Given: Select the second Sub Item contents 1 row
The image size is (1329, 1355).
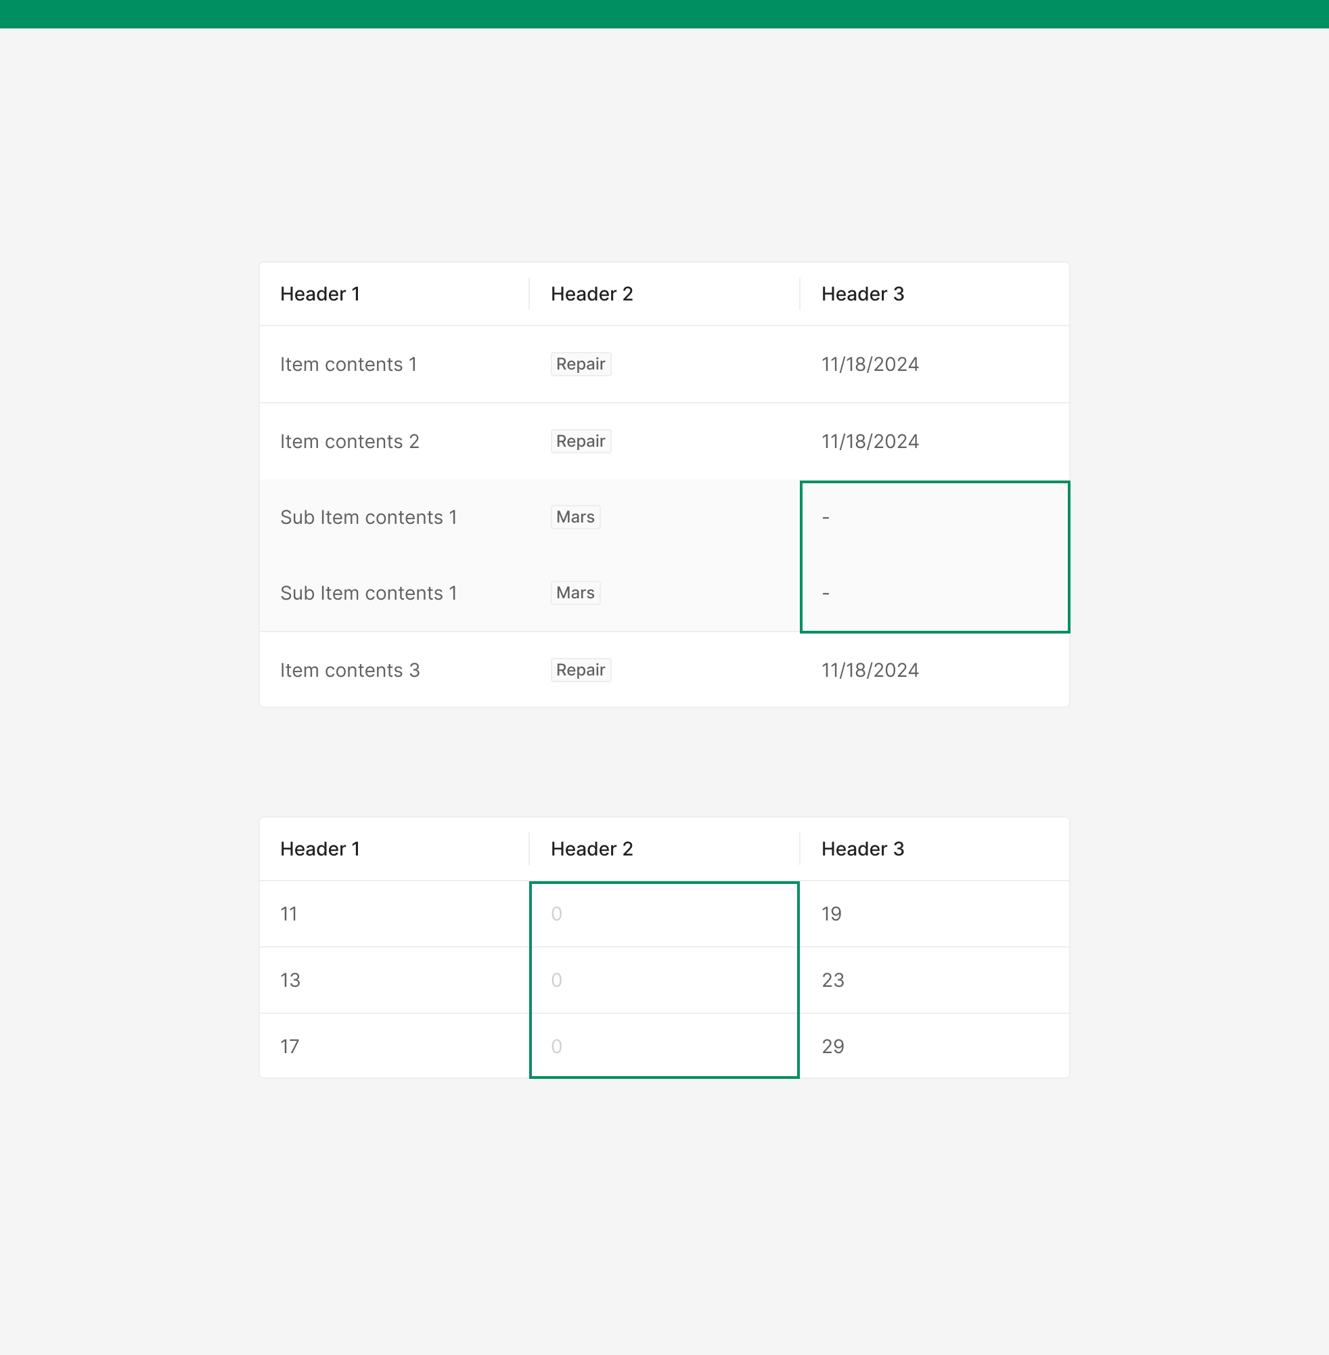Looking at the screenshot, I should 368,593.
